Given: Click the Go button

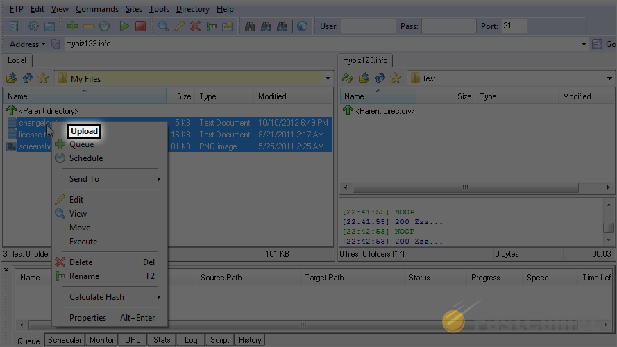Looking at the screenshot, I should pos(605,44).
